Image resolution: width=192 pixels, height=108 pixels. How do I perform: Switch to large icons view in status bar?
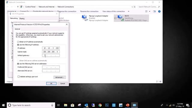pos(160,82)
